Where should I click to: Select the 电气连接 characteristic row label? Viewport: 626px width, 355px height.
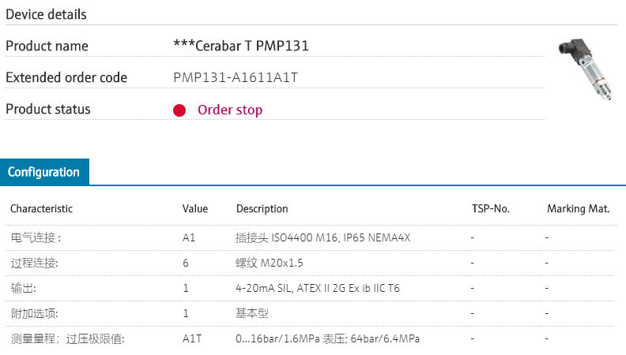(x=36, y=237)
